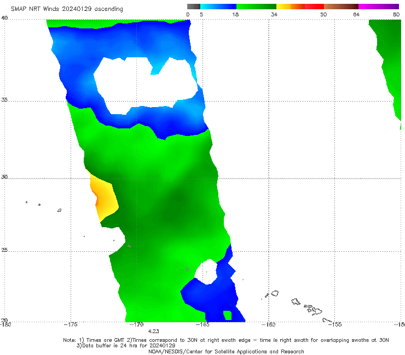Click the latitude label '40'
Viewport: 405px width, 355px height.
click(x=4, y=17)
